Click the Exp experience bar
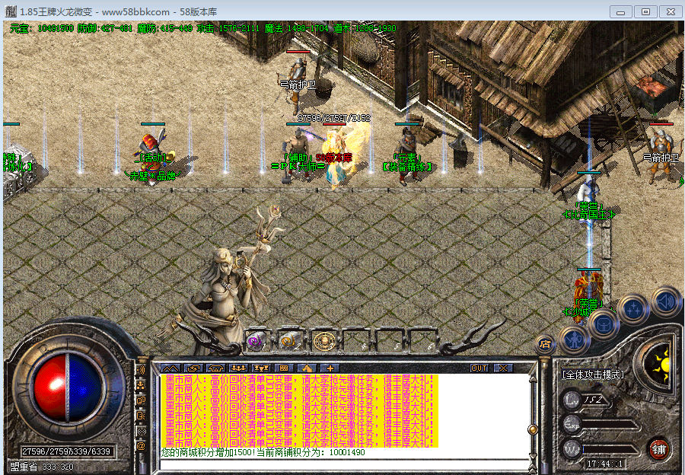 coord(601,424)
